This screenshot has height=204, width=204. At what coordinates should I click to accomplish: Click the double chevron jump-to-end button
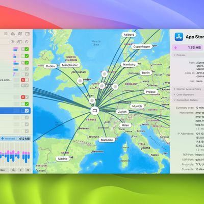coord(28,170)
